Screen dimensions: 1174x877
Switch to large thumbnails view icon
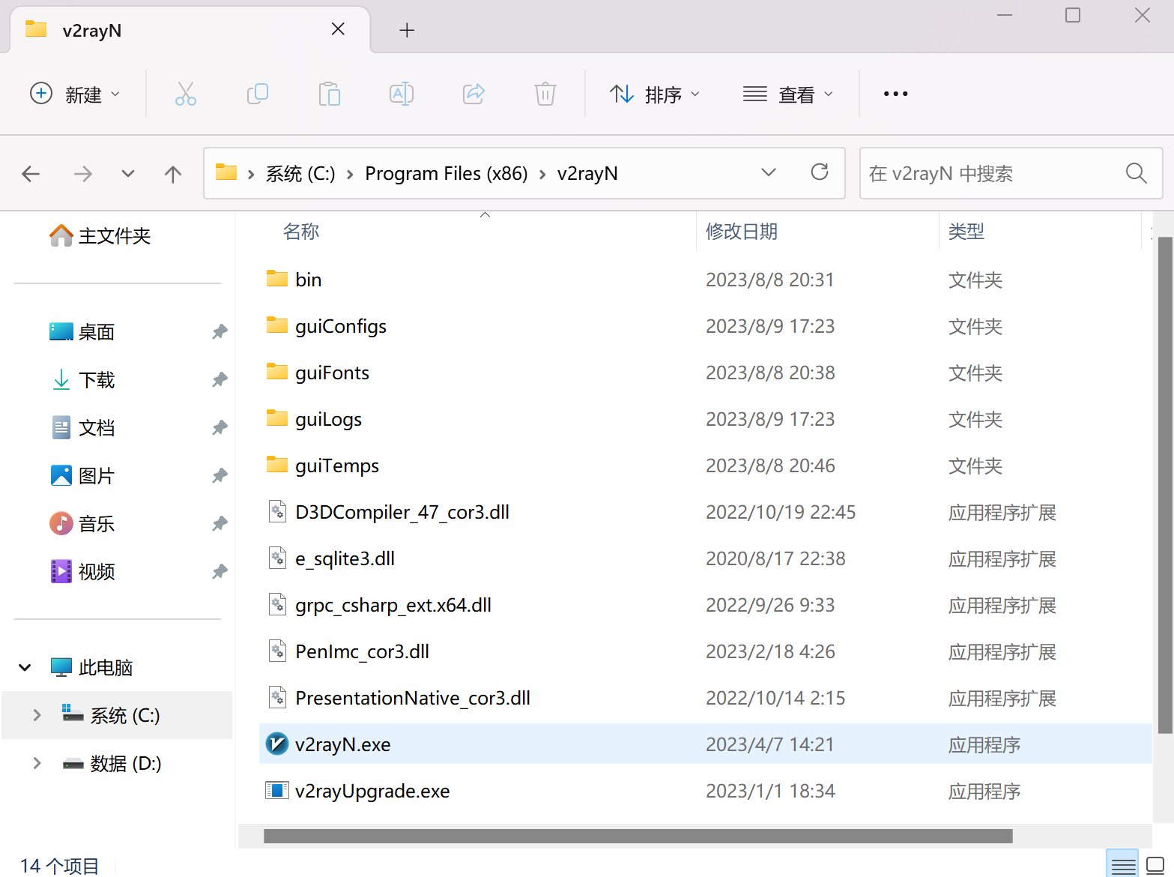click(x=1155, y=865)
